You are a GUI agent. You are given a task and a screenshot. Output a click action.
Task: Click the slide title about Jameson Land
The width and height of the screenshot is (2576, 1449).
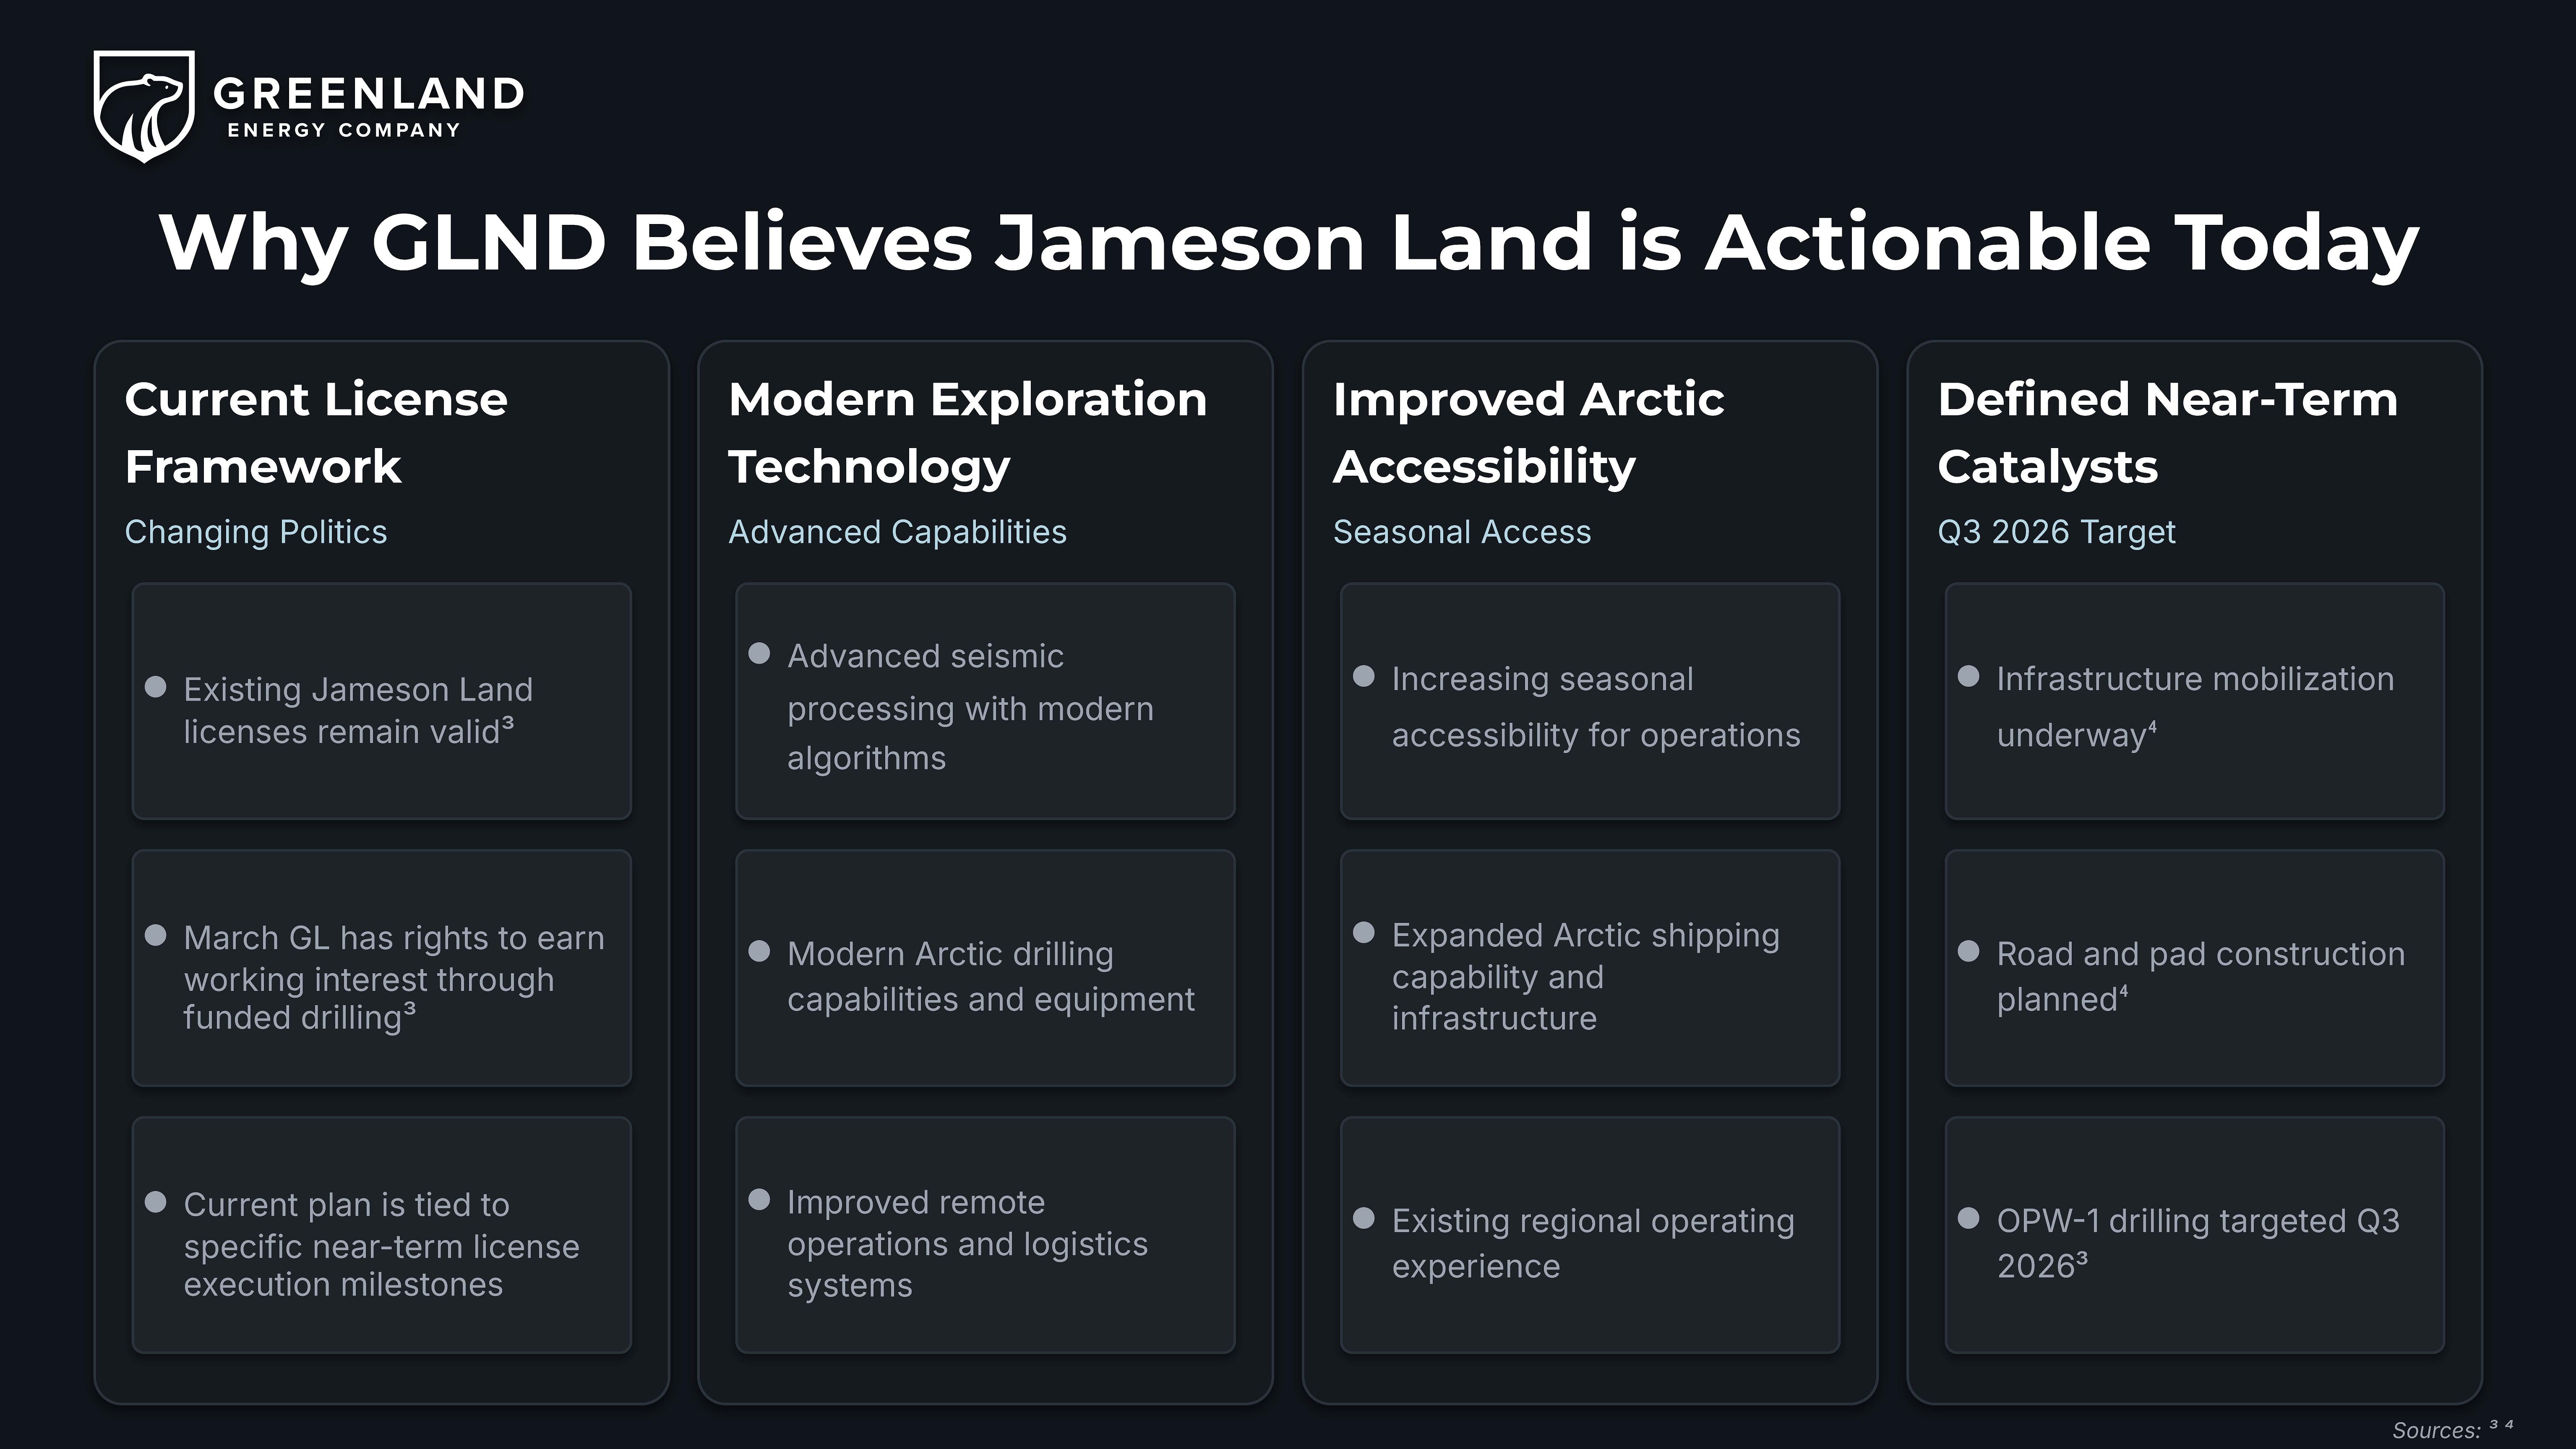(1288, 242)
